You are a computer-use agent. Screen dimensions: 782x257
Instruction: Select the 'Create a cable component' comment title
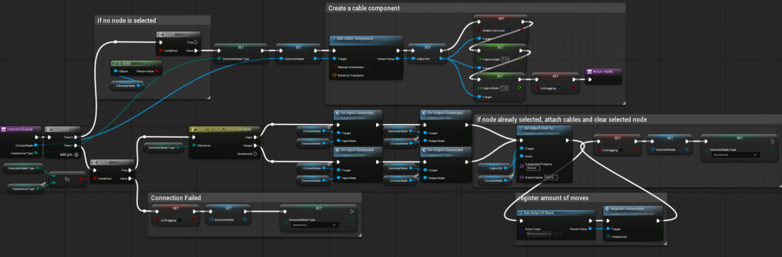click(364, 8)
